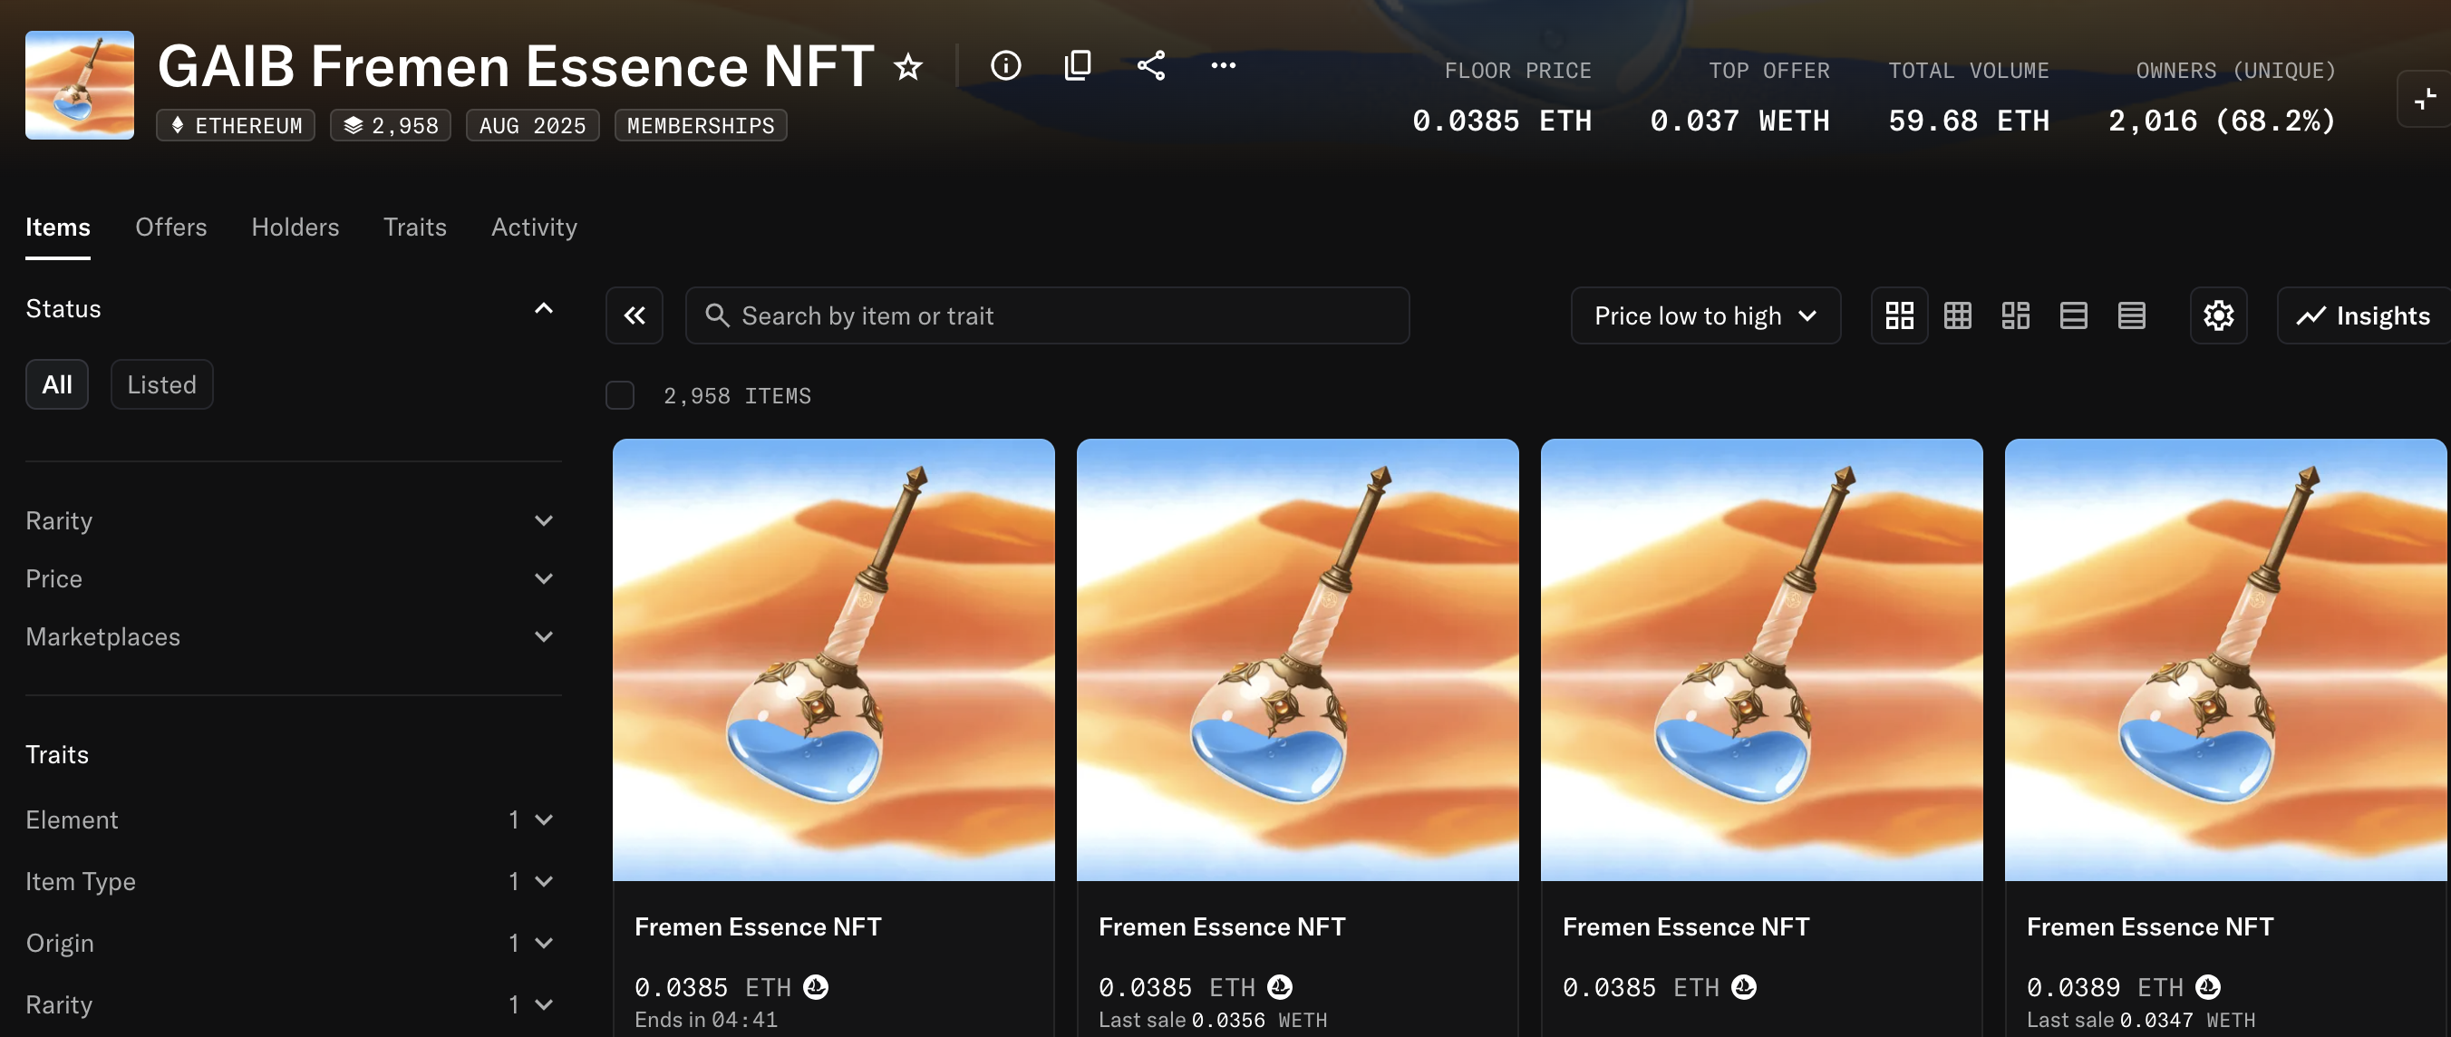Click the Ends in 04:41 text
Image resolution: width=2451 pixels, height=1037 pixels.
pos(706,1020)
